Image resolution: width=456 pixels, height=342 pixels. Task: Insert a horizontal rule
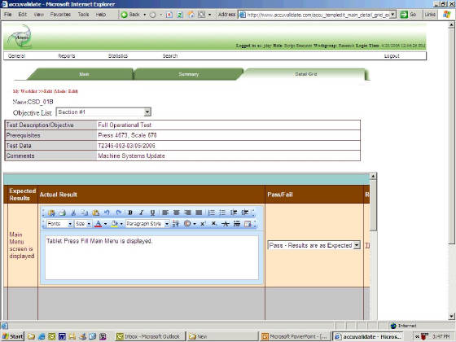(237, 224)
